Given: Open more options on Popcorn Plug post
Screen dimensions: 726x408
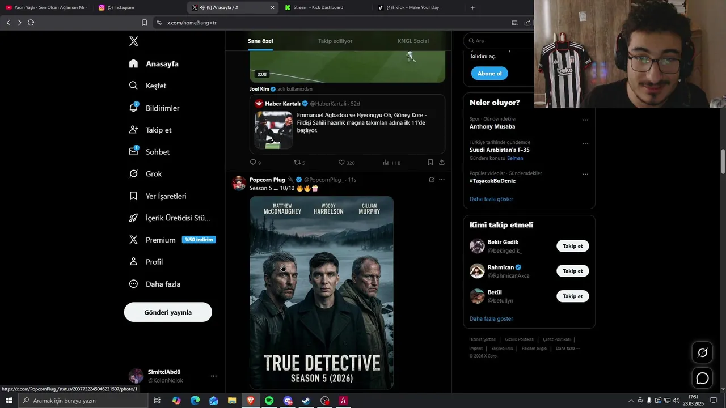Looking at the screenshot, I should (442, 180).
